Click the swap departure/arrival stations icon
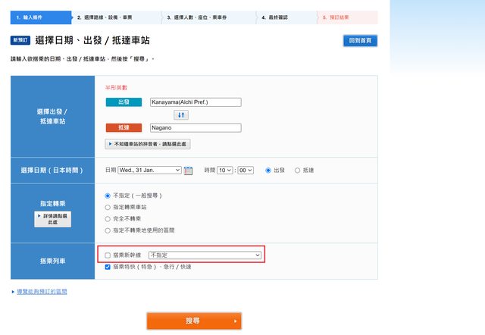Image resolution: width=485 pixels, height=335 pixels. 181,114
